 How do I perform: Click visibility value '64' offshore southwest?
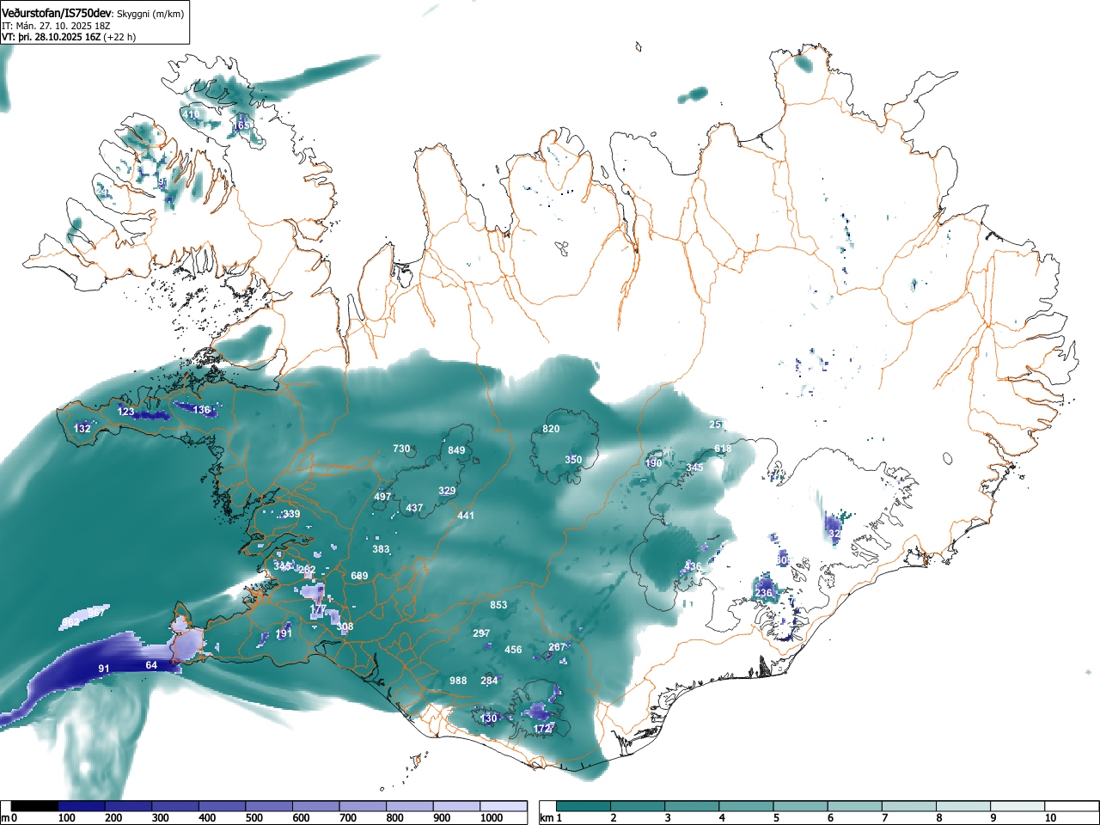coord(151,665)
